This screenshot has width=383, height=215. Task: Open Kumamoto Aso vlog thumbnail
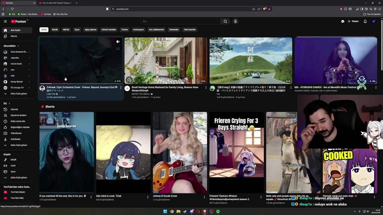[x=251, y=61]
